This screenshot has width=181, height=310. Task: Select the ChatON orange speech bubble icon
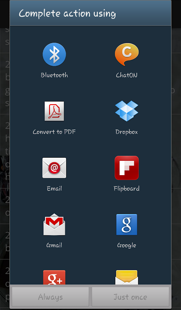coord(127,54)
